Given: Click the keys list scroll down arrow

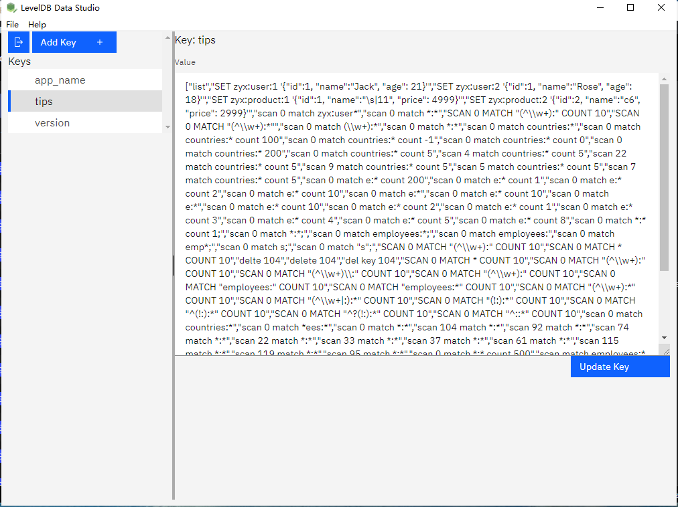Looking at the screenshot, I should pos(167,126).
